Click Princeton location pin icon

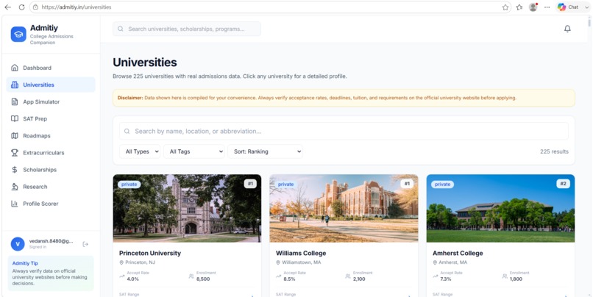(121, 262)
